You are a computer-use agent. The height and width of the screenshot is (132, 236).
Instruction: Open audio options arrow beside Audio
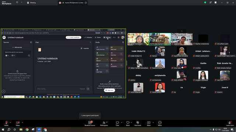[10, 122]
